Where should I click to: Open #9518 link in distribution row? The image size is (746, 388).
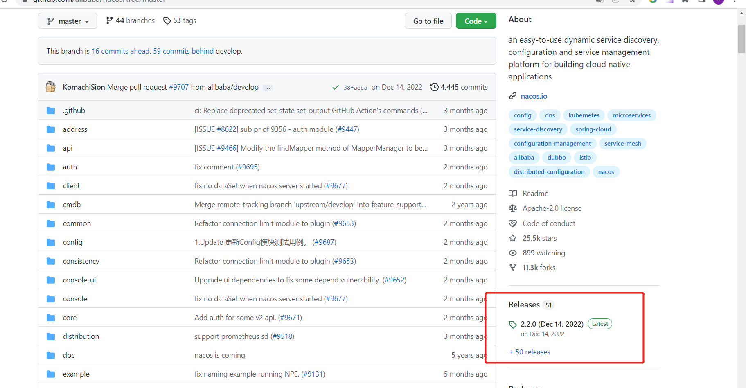282,336
